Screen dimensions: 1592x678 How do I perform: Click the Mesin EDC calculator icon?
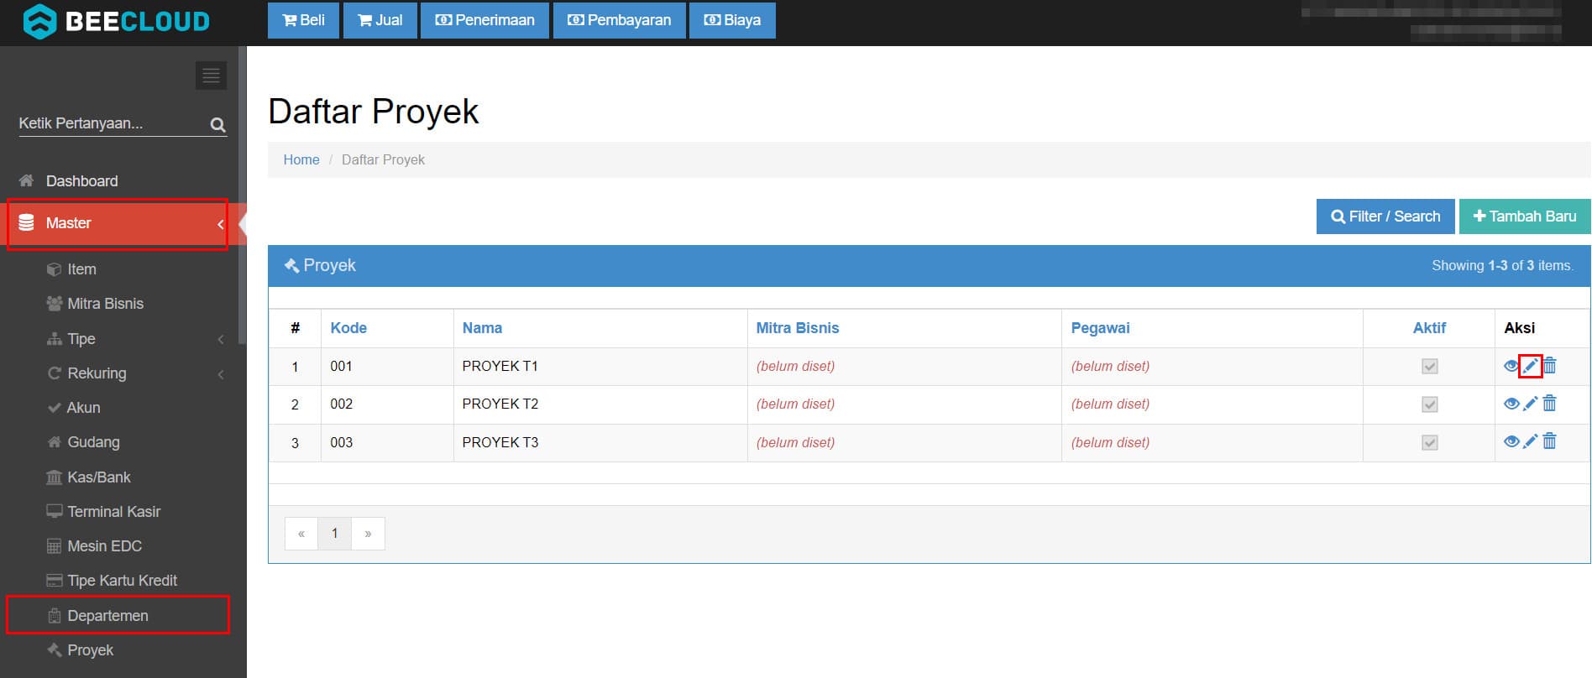point(54,546)
